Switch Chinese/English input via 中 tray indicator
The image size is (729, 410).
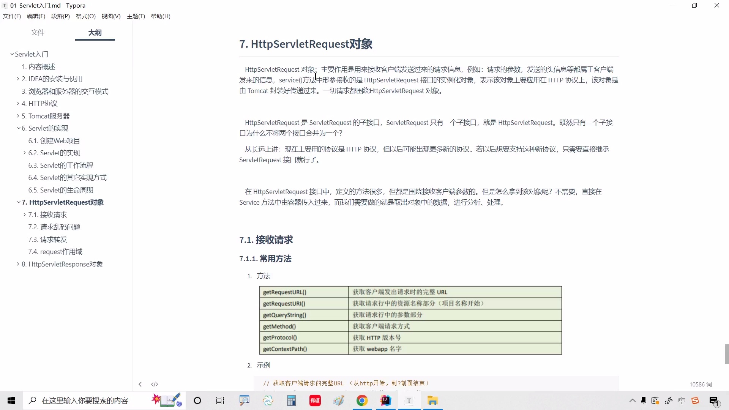coord(682,401)
